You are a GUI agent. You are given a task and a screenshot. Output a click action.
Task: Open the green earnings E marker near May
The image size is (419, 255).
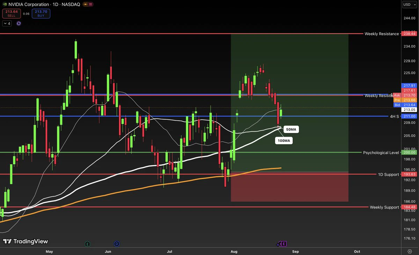[x=87, y=243]
